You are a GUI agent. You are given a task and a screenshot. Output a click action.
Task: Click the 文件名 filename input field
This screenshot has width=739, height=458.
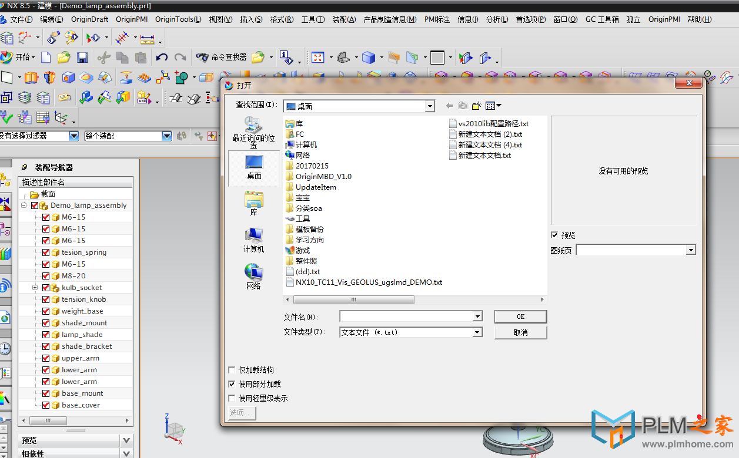[406, 316]
